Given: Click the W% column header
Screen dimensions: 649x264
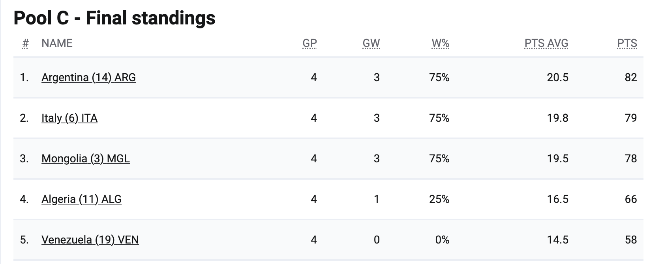Looking at the screenshot, I should point(441,43).
